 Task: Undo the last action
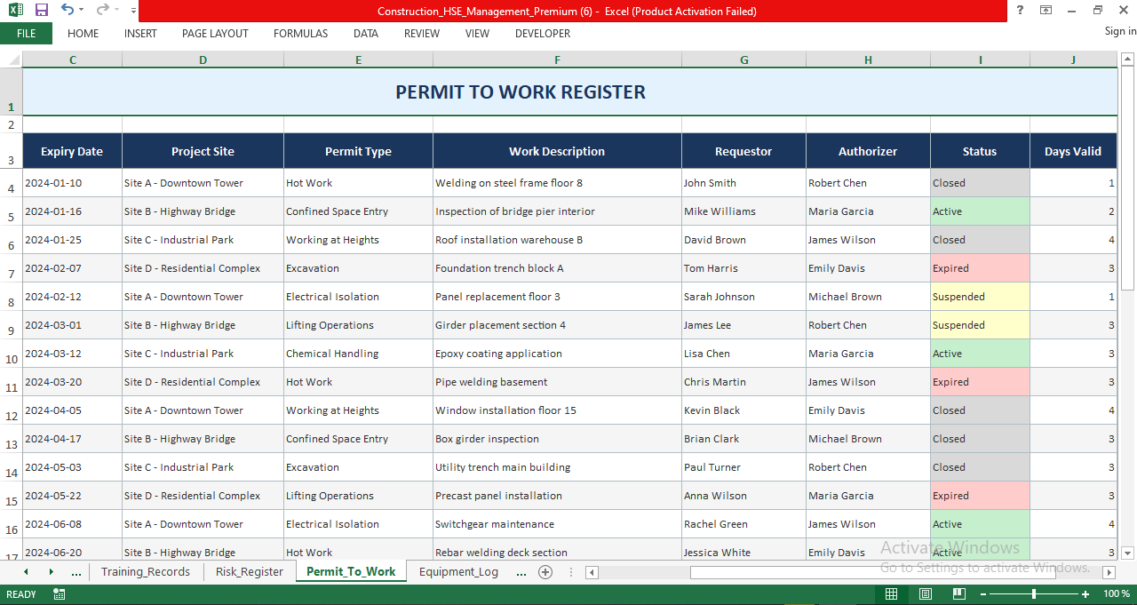click(68, 10)
